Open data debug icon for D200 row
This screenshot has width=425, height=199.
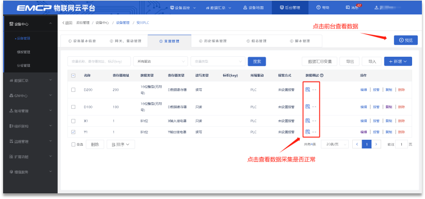[307, 90]
